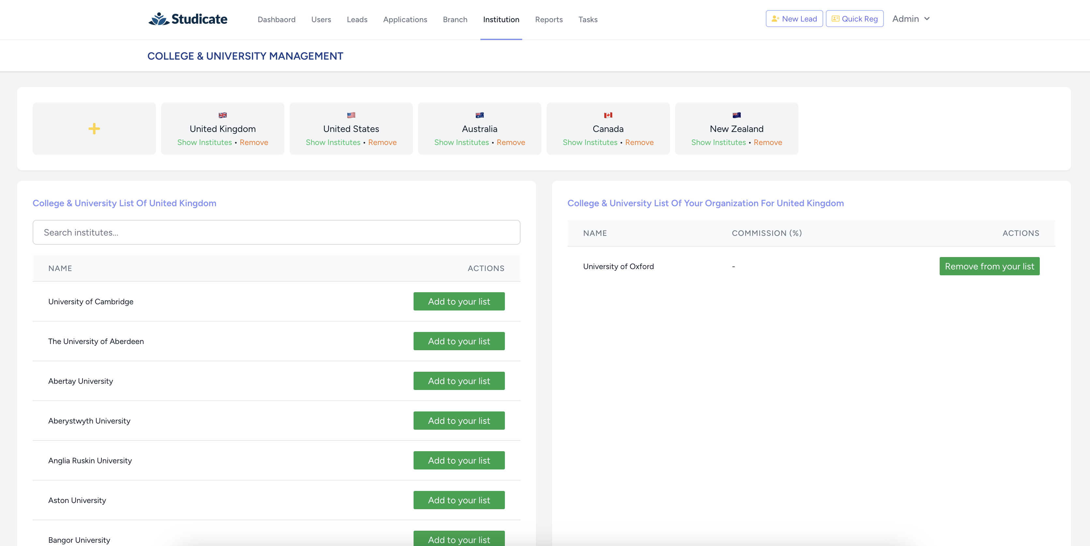Screen dimensions: 1090x546
Task: Go to the Applications tab
Action: (404, 20)
